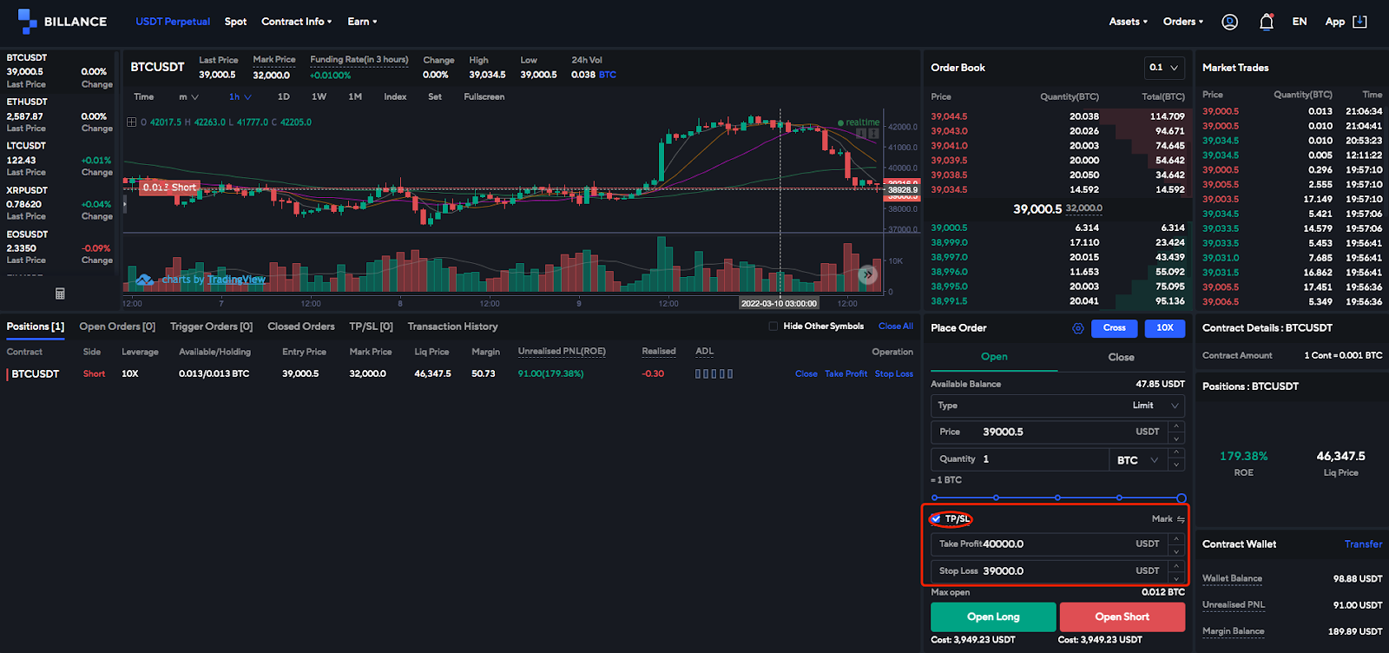Open the user profile icon
The image size is (1389, 653).
[x=1229, y=22]
